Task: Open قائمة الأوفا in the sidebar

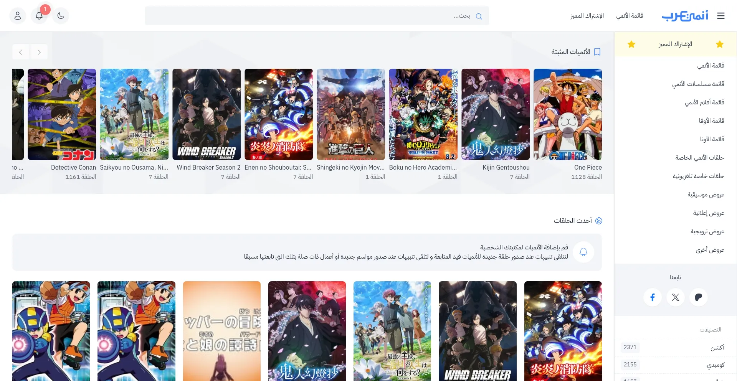Action: [711, 121]
